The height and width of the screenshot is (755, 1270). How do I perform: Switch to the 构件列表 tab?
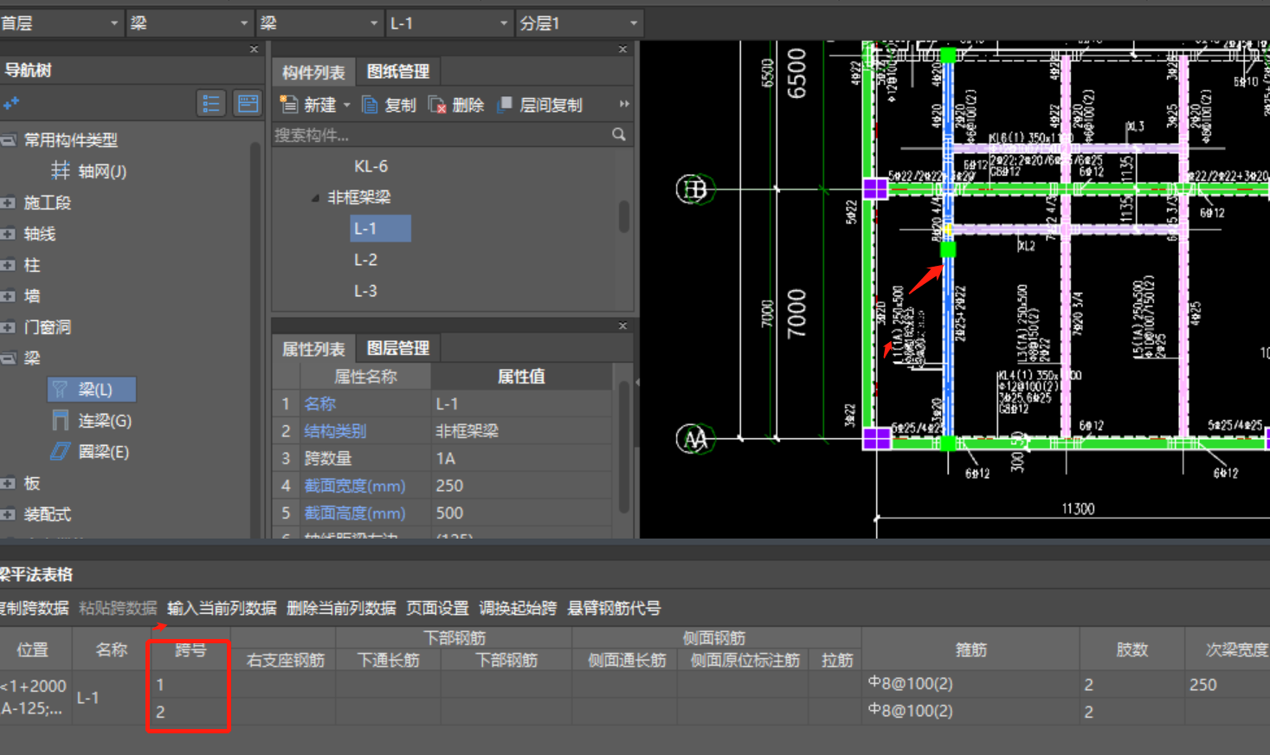click(313, 72)
